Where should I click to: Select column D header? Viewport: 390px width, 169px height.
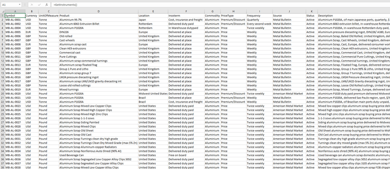coord(98,11)
